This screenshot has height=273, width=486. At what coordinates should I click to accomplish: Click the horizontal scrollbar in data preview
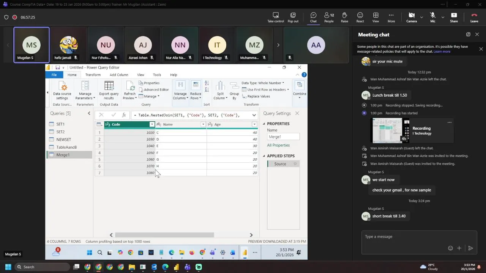click(x=164, y=235)
